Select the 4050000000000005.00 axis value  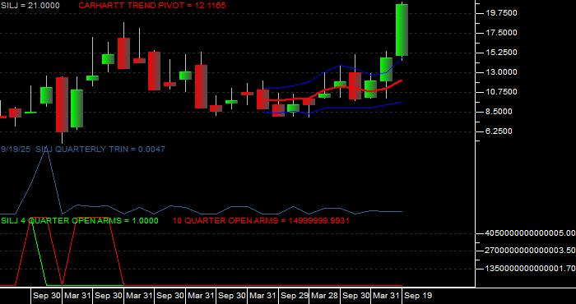pyautogui.click(x=530, y=233)
